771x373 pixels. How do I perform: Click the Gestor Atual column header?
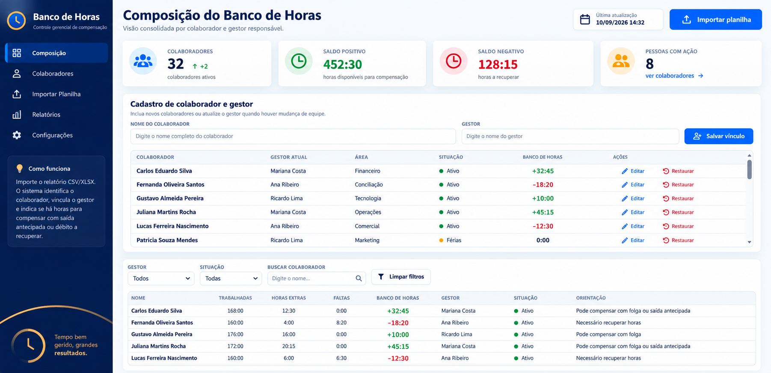click(289, 157)
